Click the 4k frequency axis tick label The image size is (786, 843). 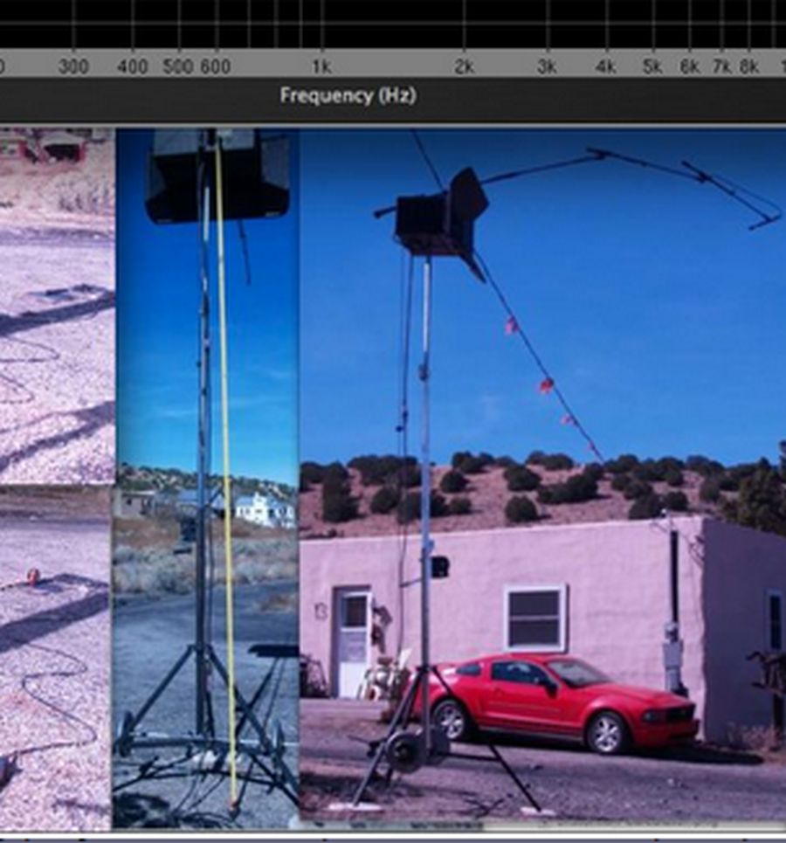tap(606, 66)
